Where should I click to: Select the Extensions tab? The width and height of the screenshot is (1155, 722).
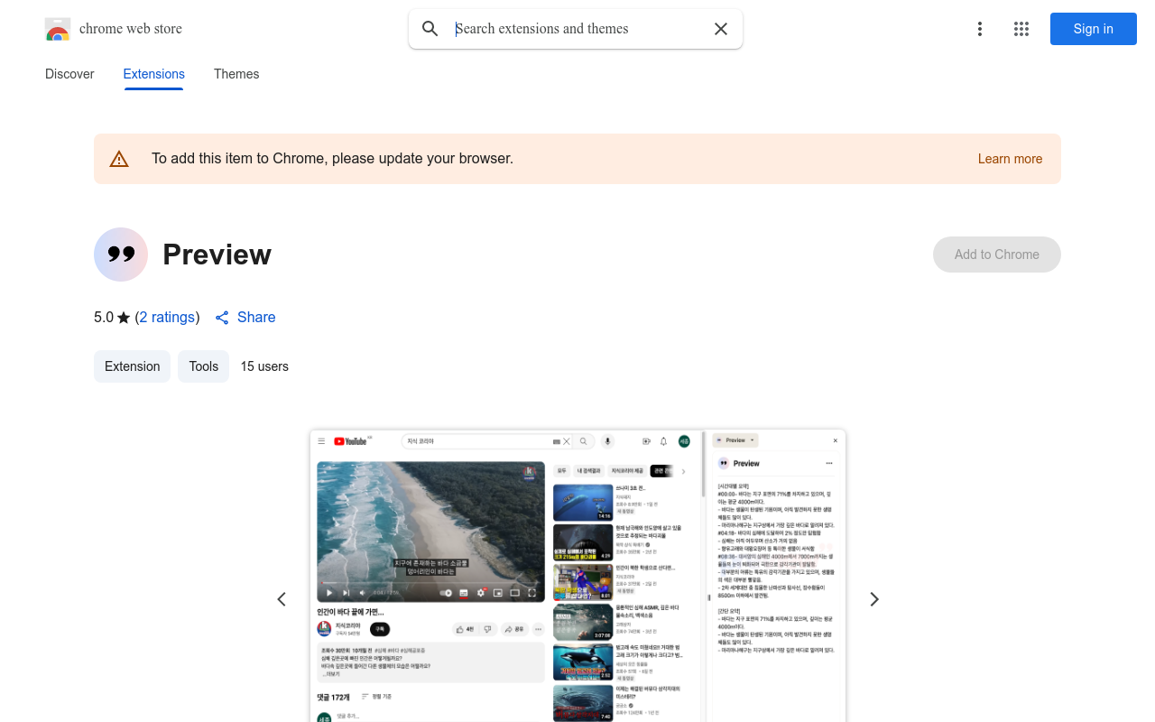pos(153,74)
